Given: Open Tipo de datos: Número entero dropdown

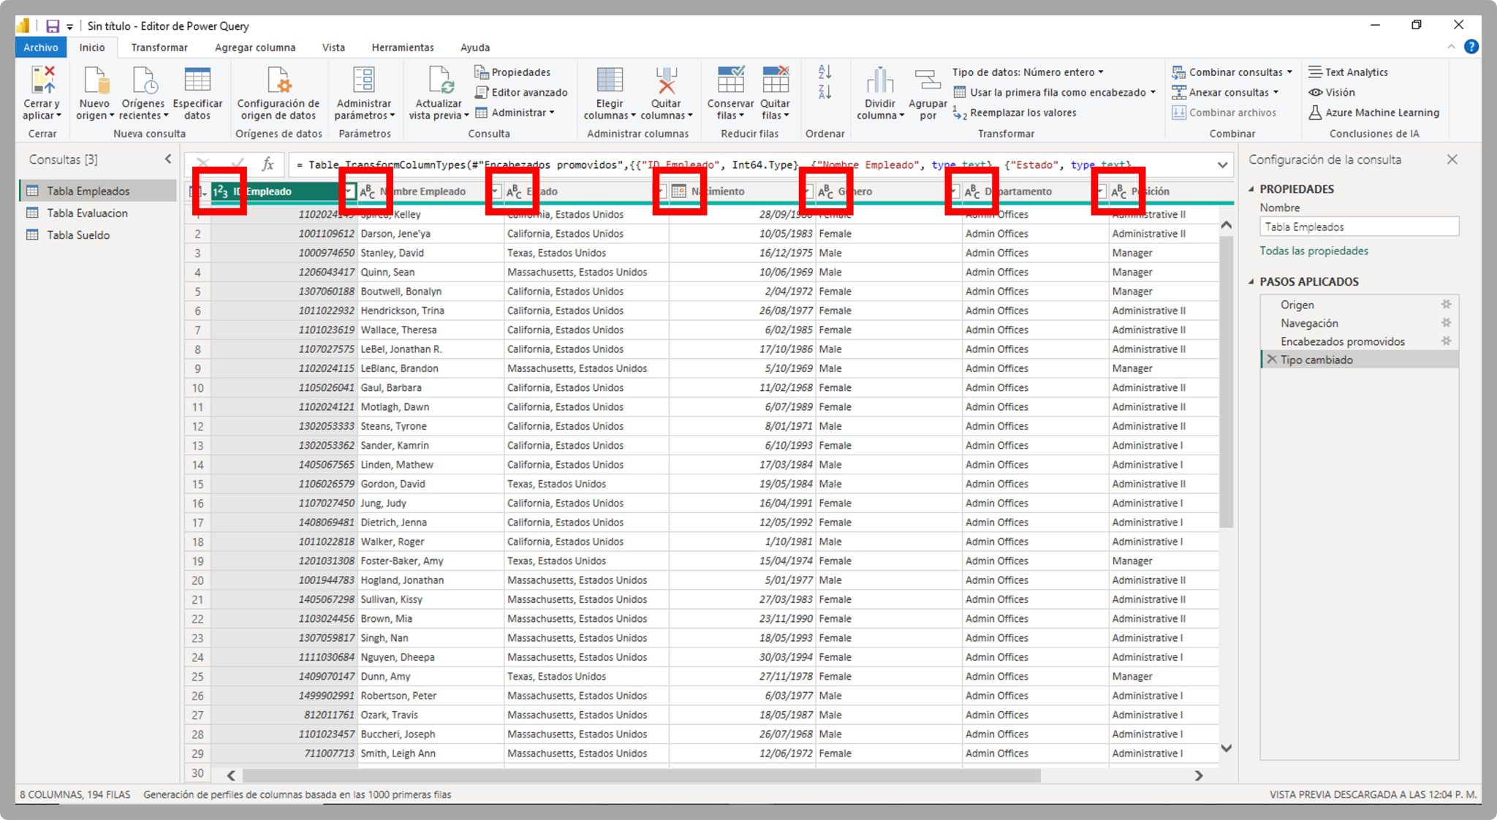Looking at the screenshot, I should [x=1028, y=72].
